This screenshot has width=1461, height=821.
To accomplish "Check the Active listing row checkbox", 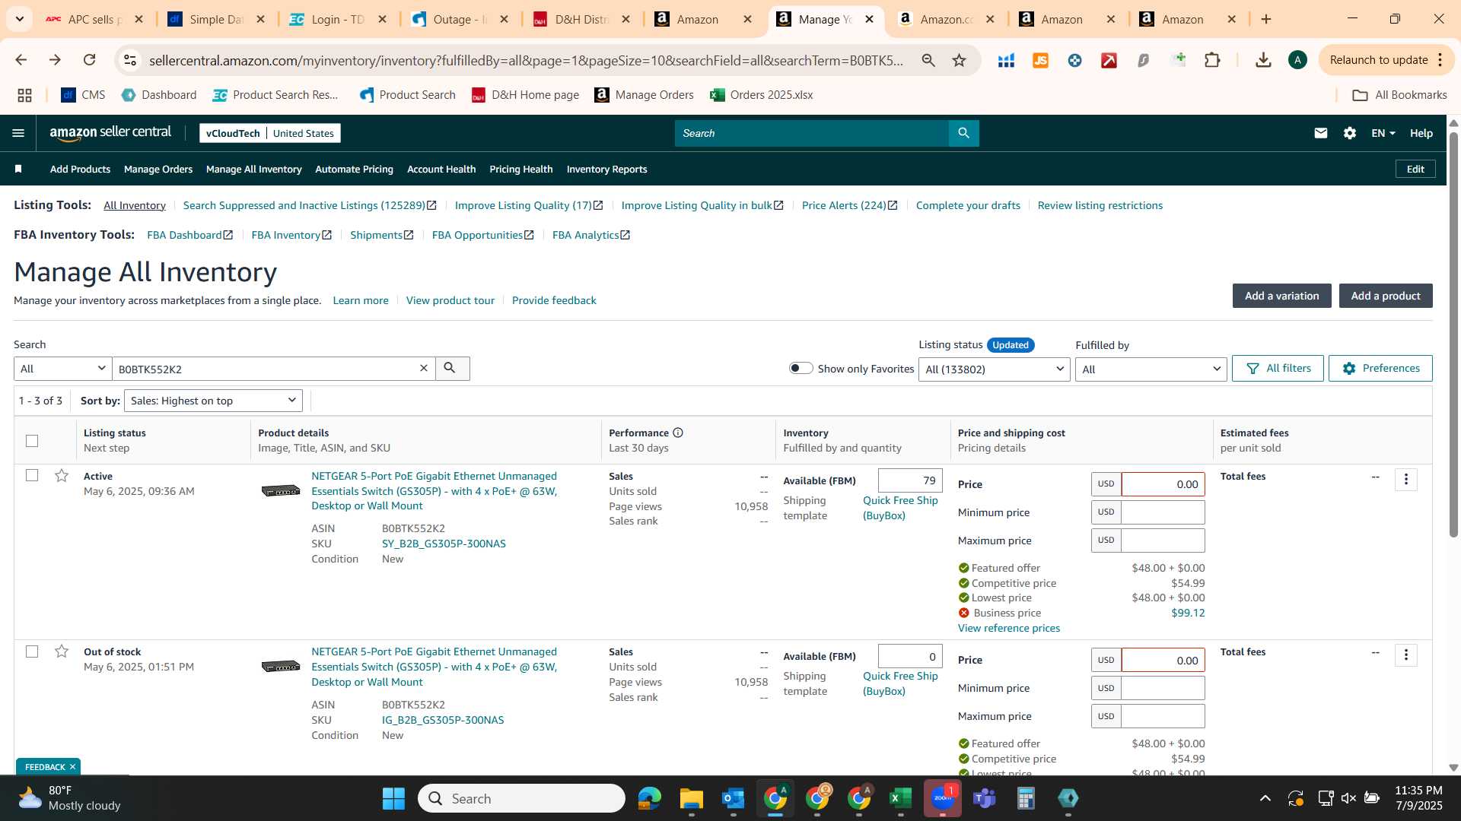I will (x=32, y=475).
